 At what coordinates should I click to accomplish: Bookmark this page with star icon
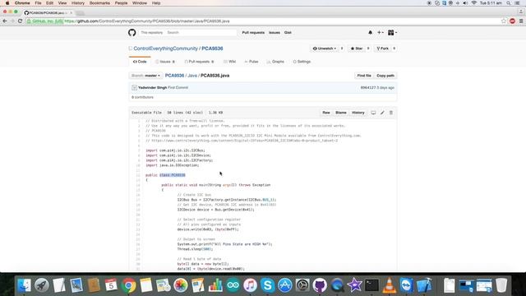point(504,21)
